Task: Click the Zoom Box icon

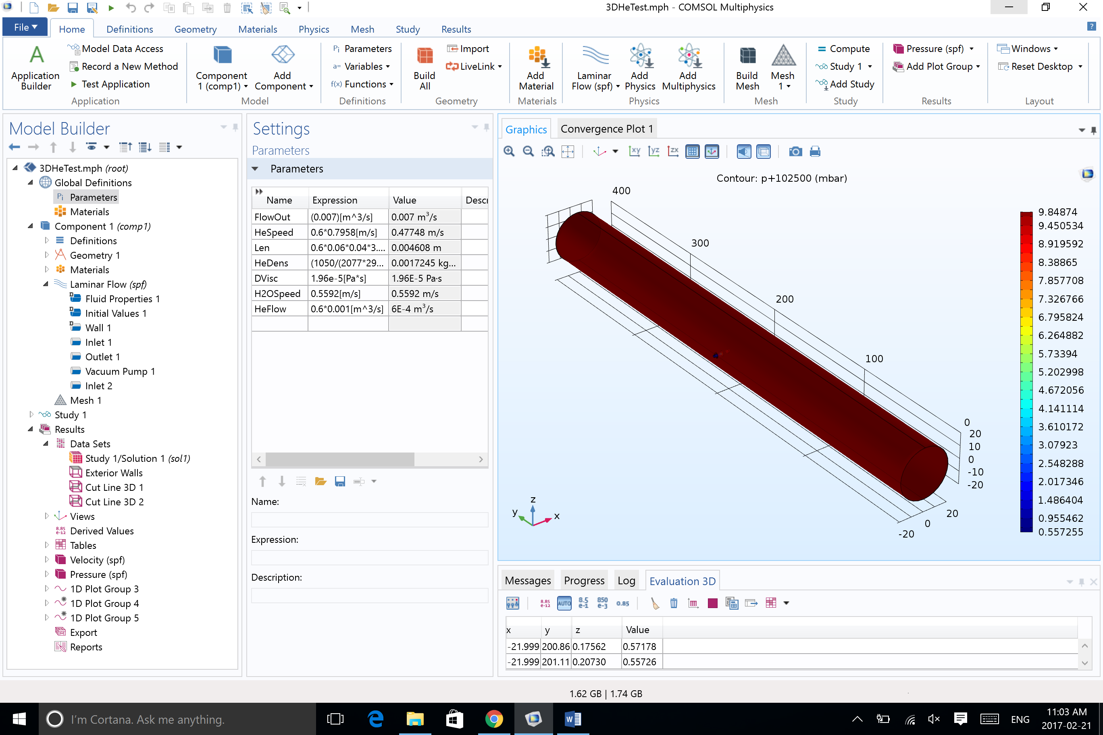Action: (x=548, y=152)
